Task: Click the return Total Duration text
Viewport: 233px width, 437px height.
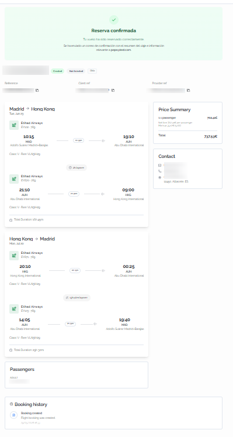Action: pyautogui.click(x=29, y=350)
